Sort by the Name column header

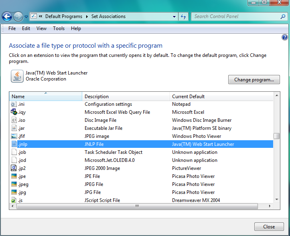tap(45, 96)
